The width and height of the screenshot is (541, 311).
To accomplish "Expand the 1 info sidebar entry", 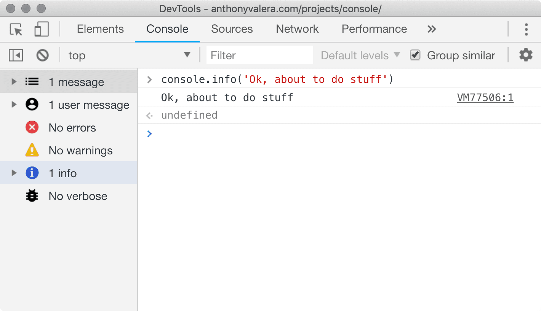I will (14, 173).
